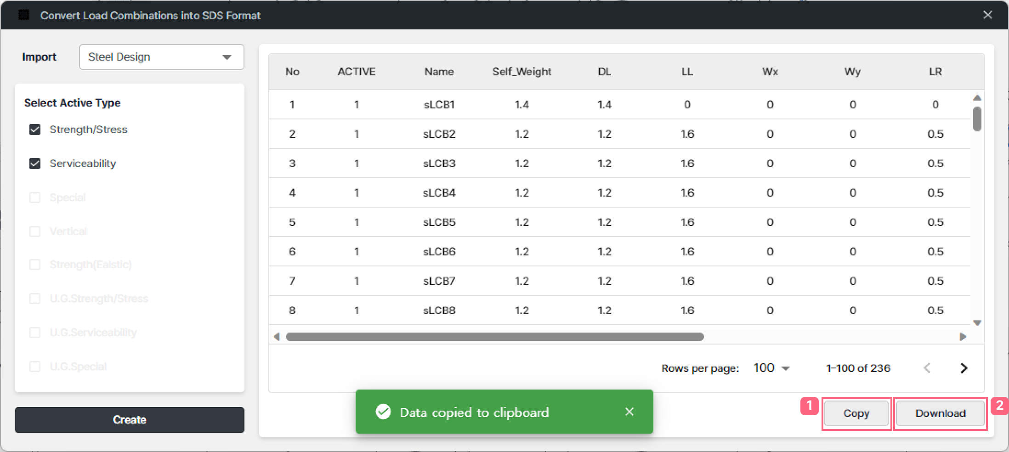Click the table's scroll left arrow
1009x452 pixels.
(x=277, y=337)
